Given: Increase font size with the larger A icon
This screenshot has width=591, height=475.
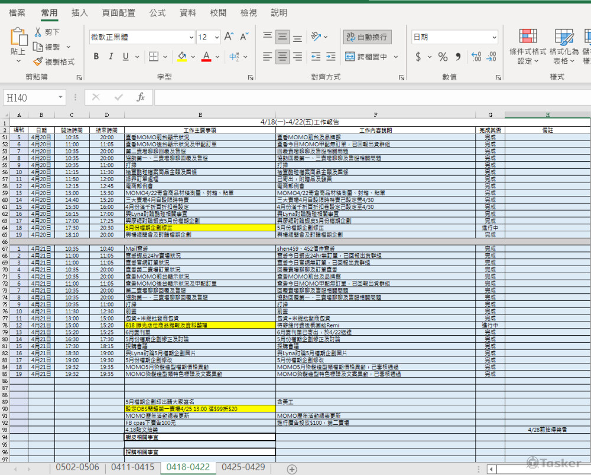Looking at the screenshot, I should click(x=229, y=37).
